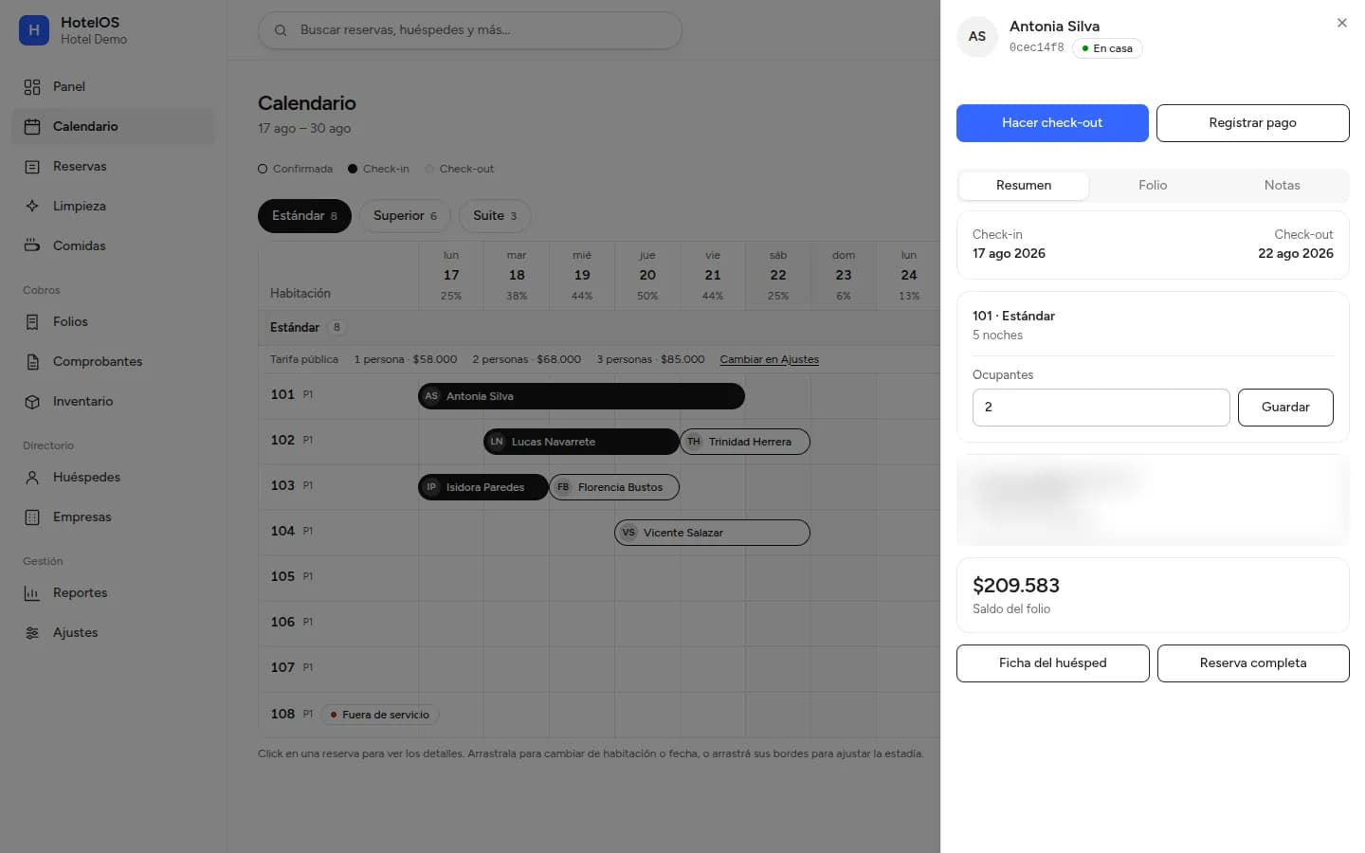Click the HotelOS logo icon
Viewport: 1365px width, 853px height.
pos(34,30)
